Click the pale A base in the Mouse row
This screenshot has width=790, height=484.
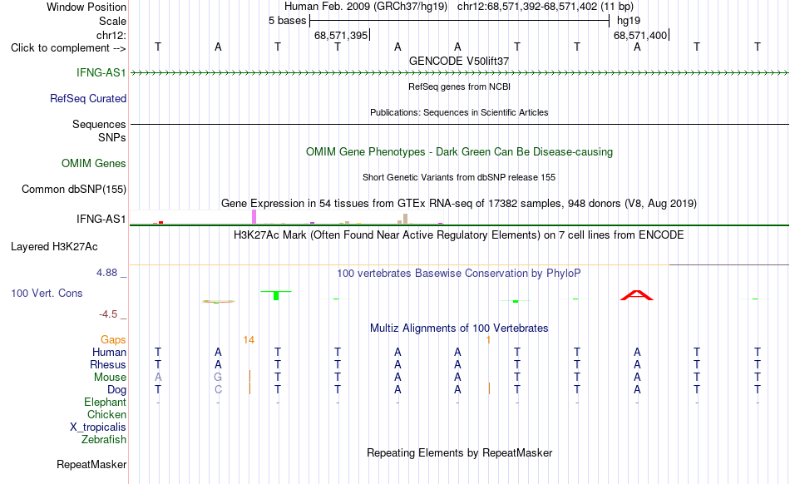pos(158,378)
